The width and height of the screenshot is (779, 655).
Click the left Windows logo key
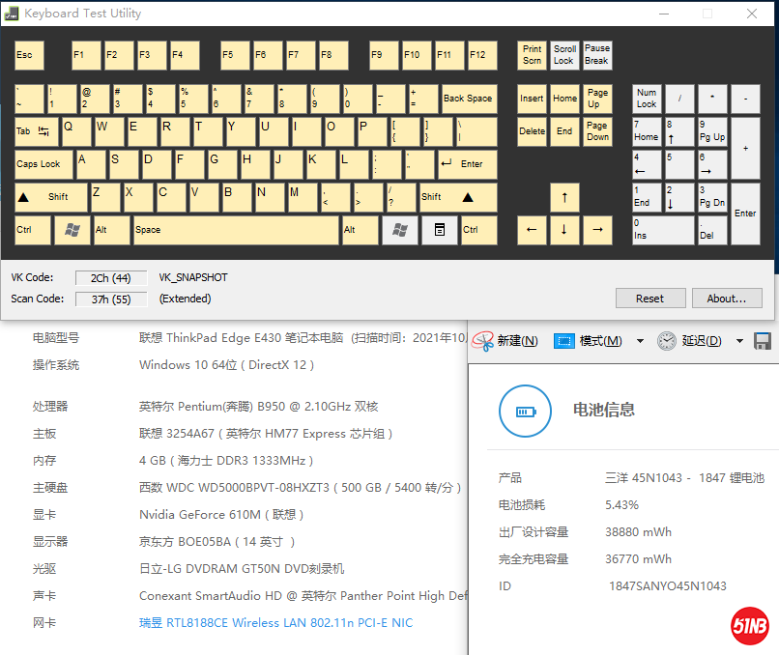72,230
